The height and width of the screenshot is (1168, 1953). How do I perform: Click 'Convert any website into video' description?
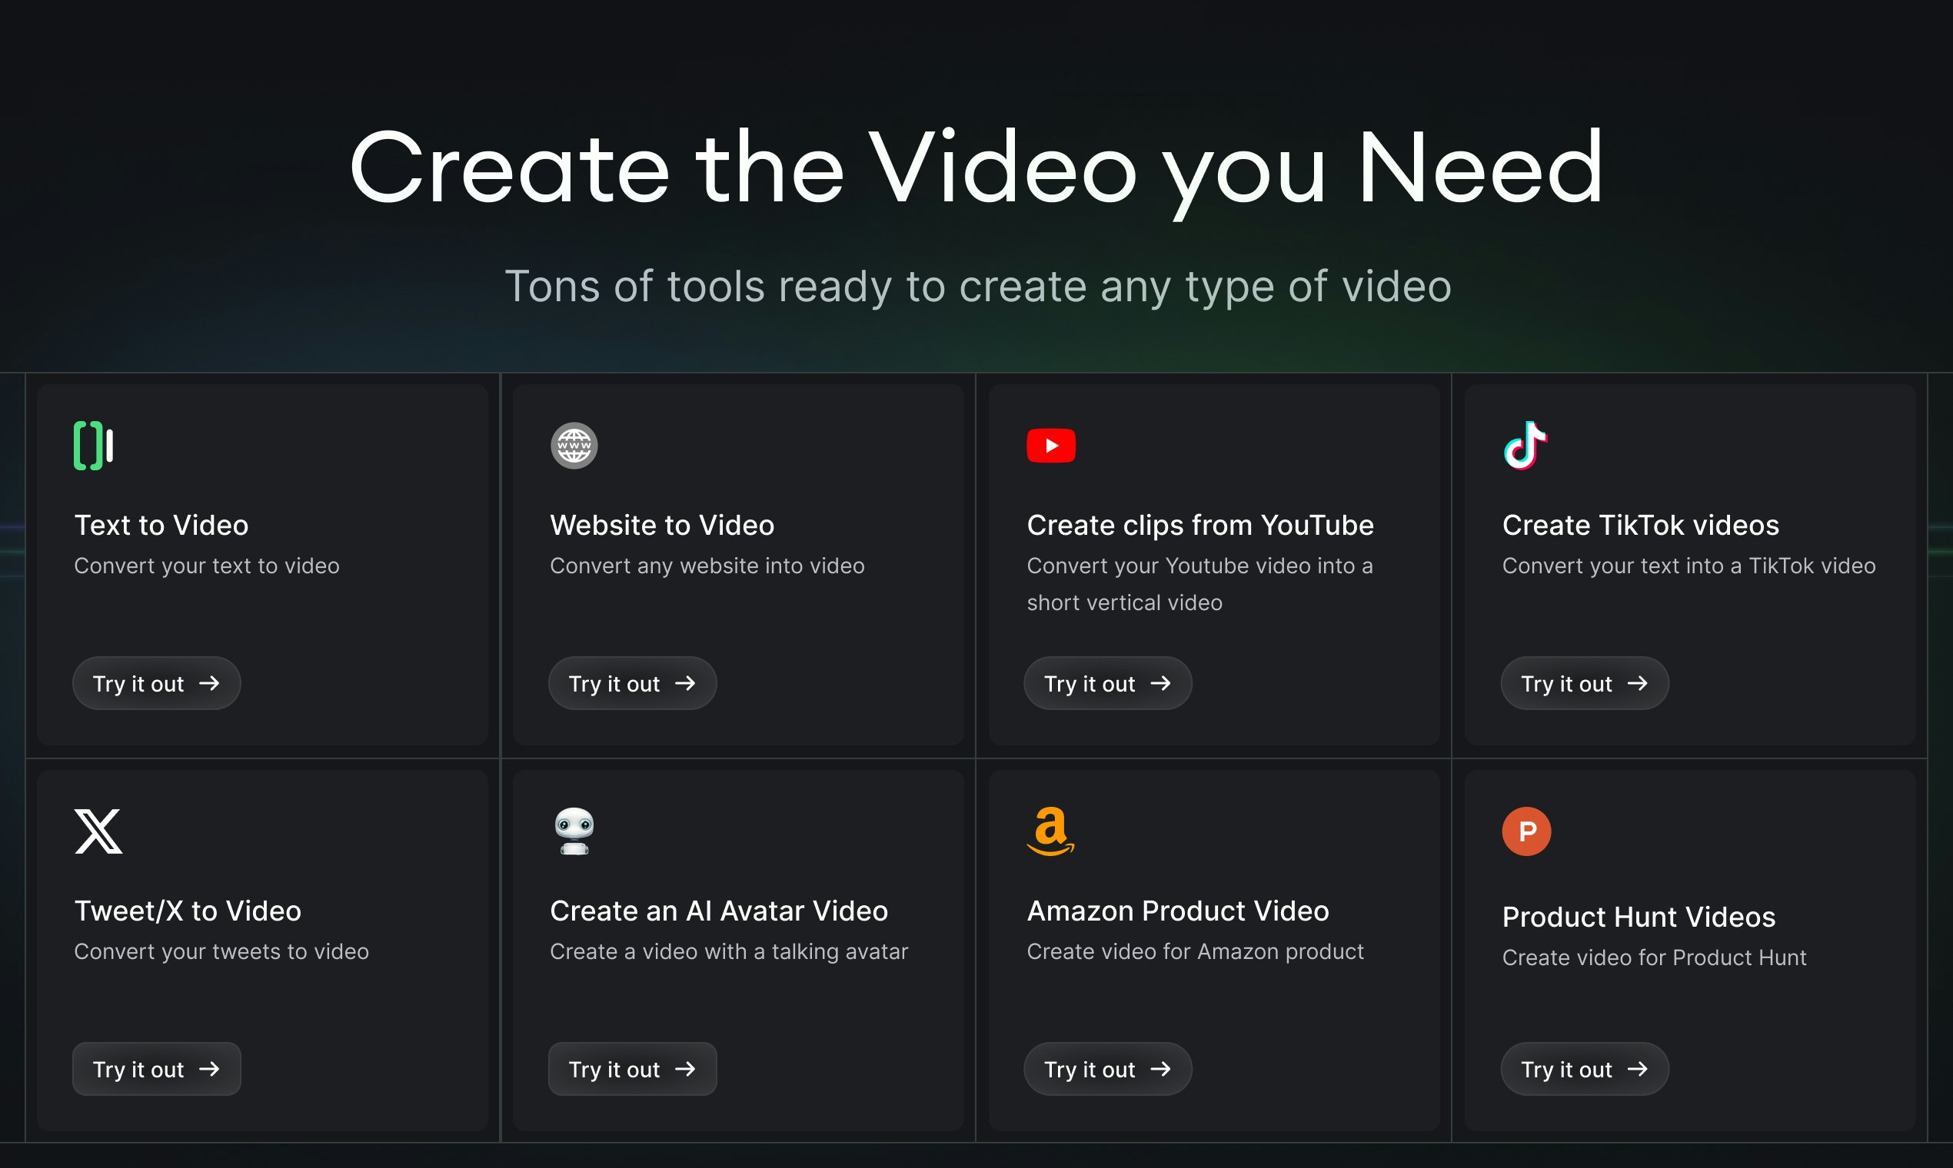pyautogui.click(x=707, y=566)
